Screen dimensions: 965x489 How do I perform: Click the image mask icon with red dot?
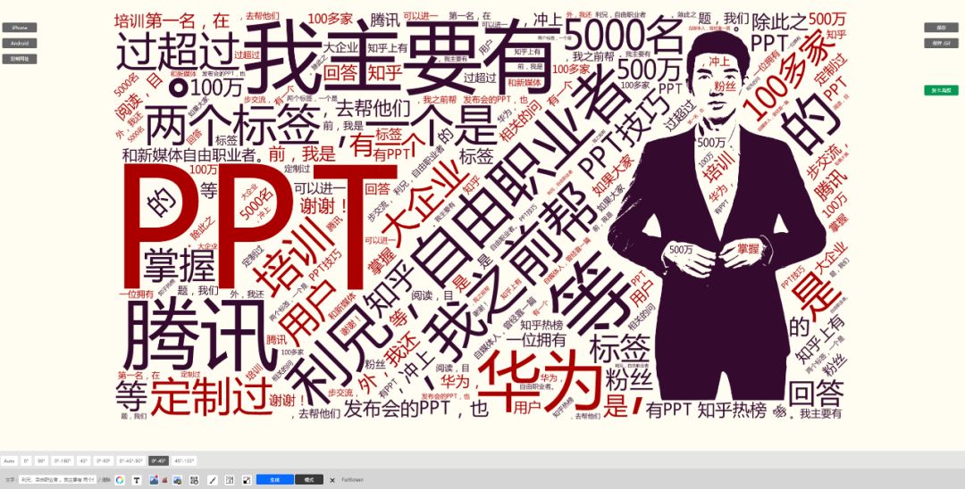tap(154, 480)
